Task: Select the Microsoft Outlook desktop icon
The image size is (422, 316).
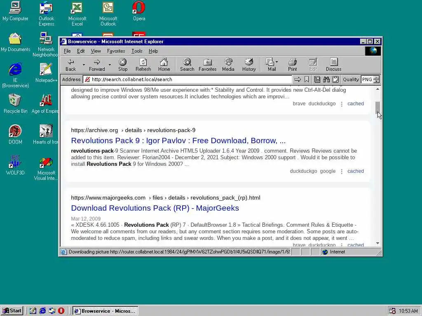Action: [108, 14]
